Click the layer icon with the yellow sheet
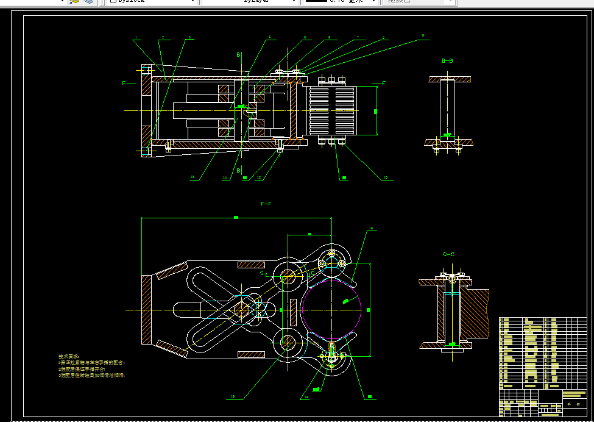Screen dimensions: 594x422 74,1
